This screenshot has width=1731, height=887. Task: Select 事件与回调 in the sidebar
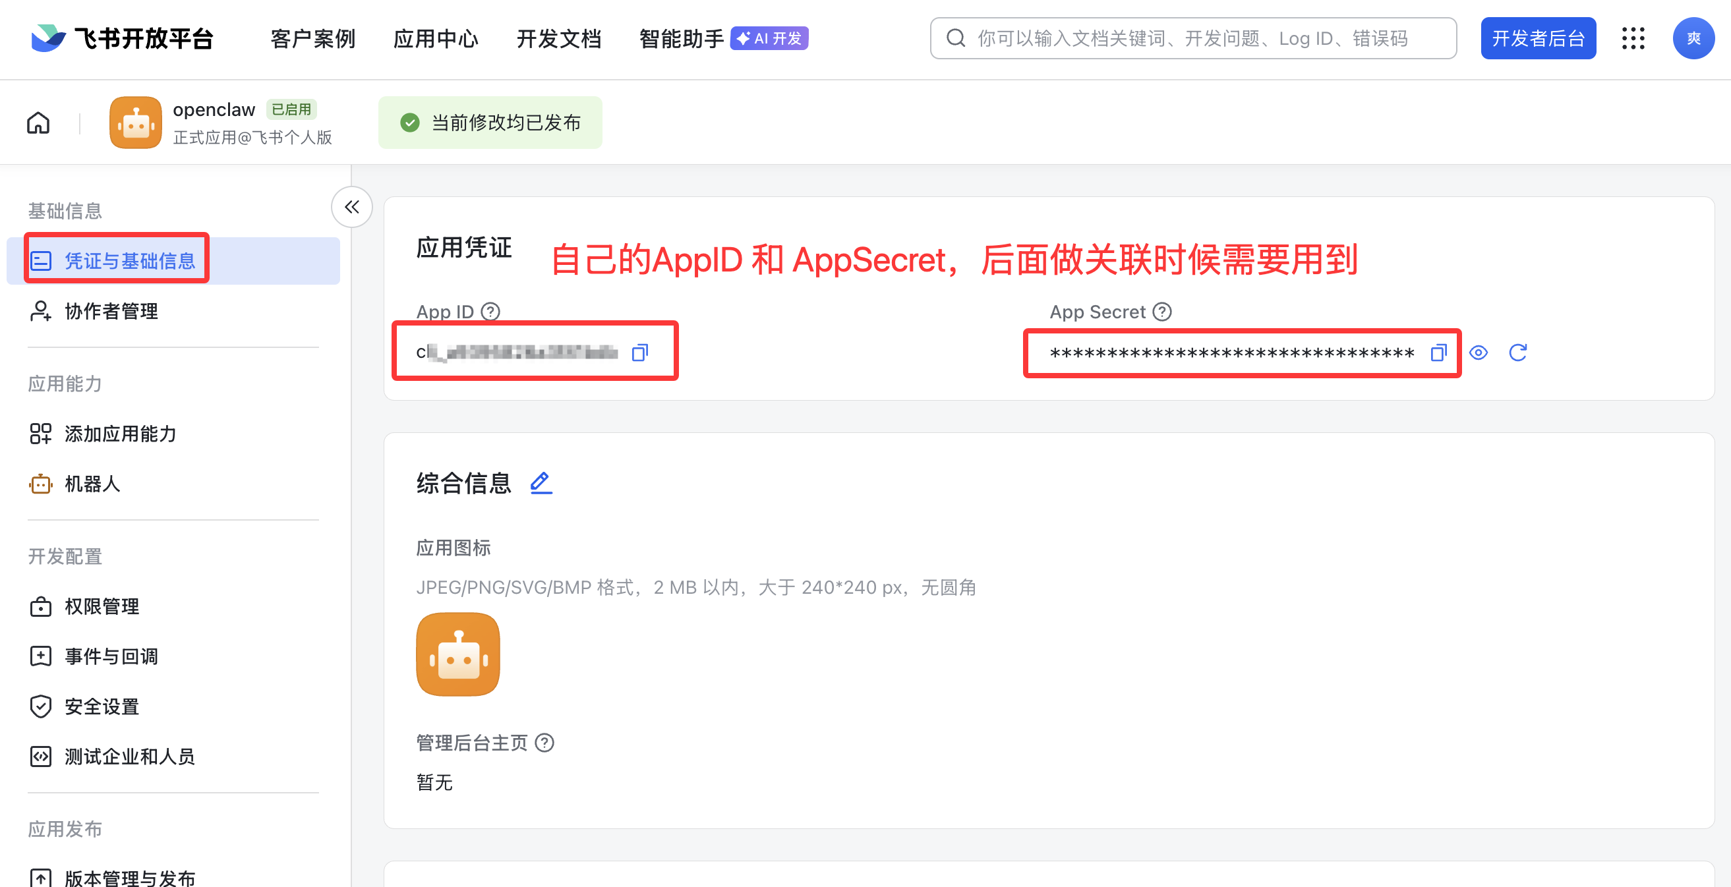click(111, 656)
